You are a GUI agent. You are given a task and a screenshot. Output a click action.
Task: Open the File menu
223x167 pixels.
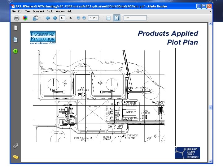[x=14, y=11]
